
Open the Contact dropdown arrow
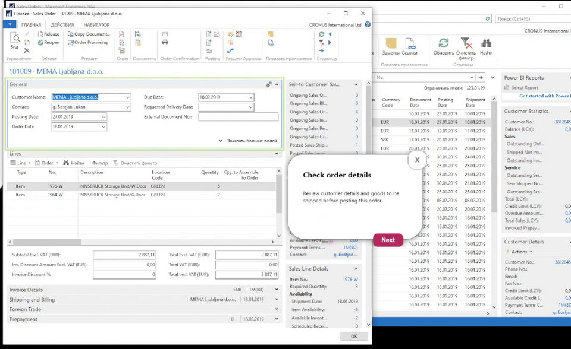[128, 107]
